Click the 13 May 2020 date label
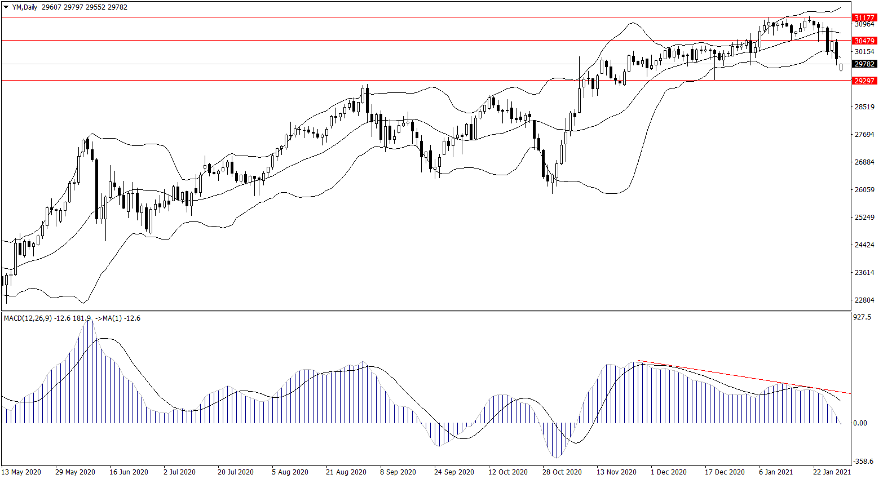 tap(21, 472)
